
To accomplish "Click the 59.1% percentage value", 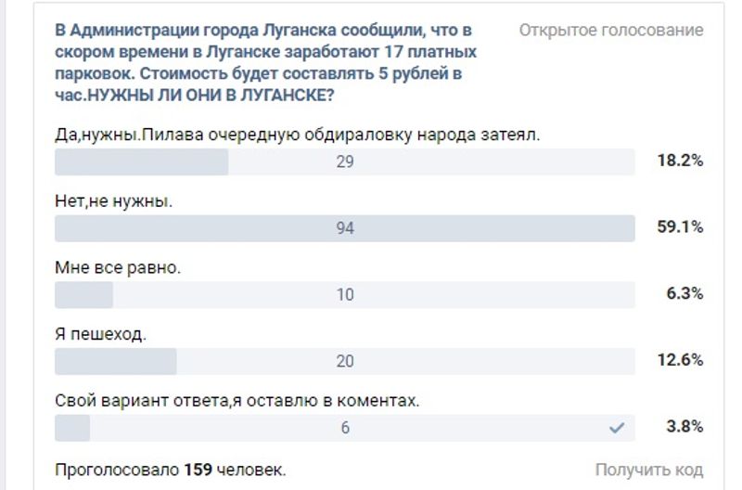I will (x=680, y=227).
